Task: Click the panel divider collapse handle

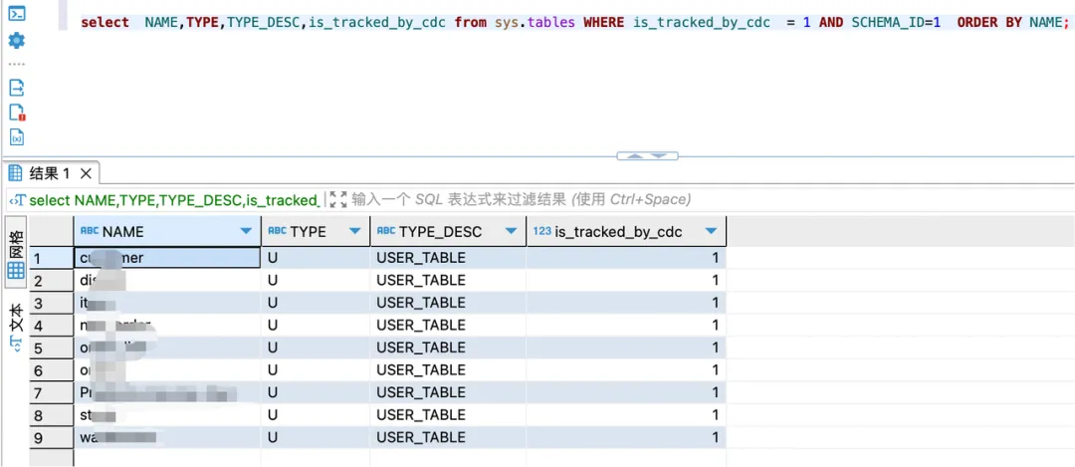Action: point(647,155)
